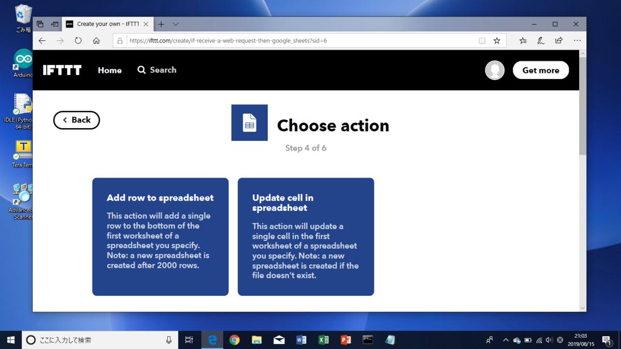Image resolution: width=621 pixels, height=349 pixels.
Task: Choose Add row to spreadsheet action
Action: 160,237
